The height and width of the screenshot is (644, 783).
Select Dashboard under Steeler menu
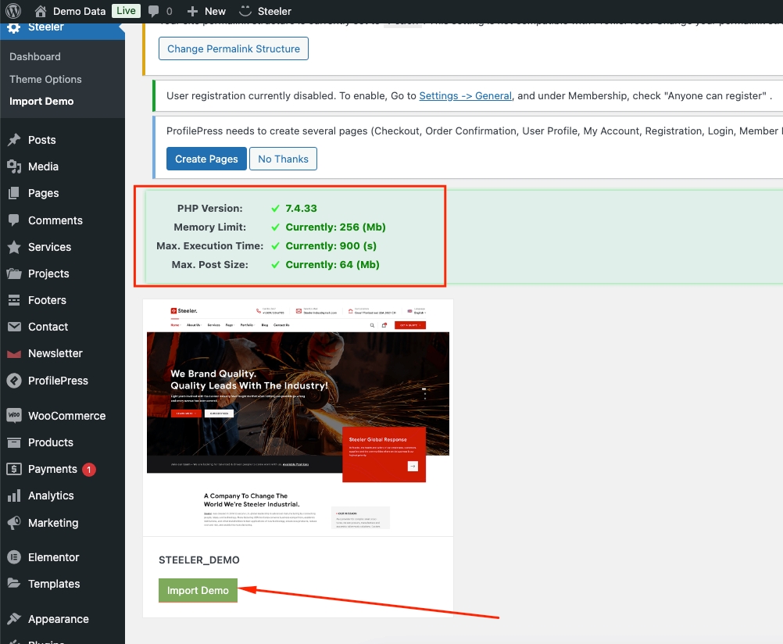34,56
